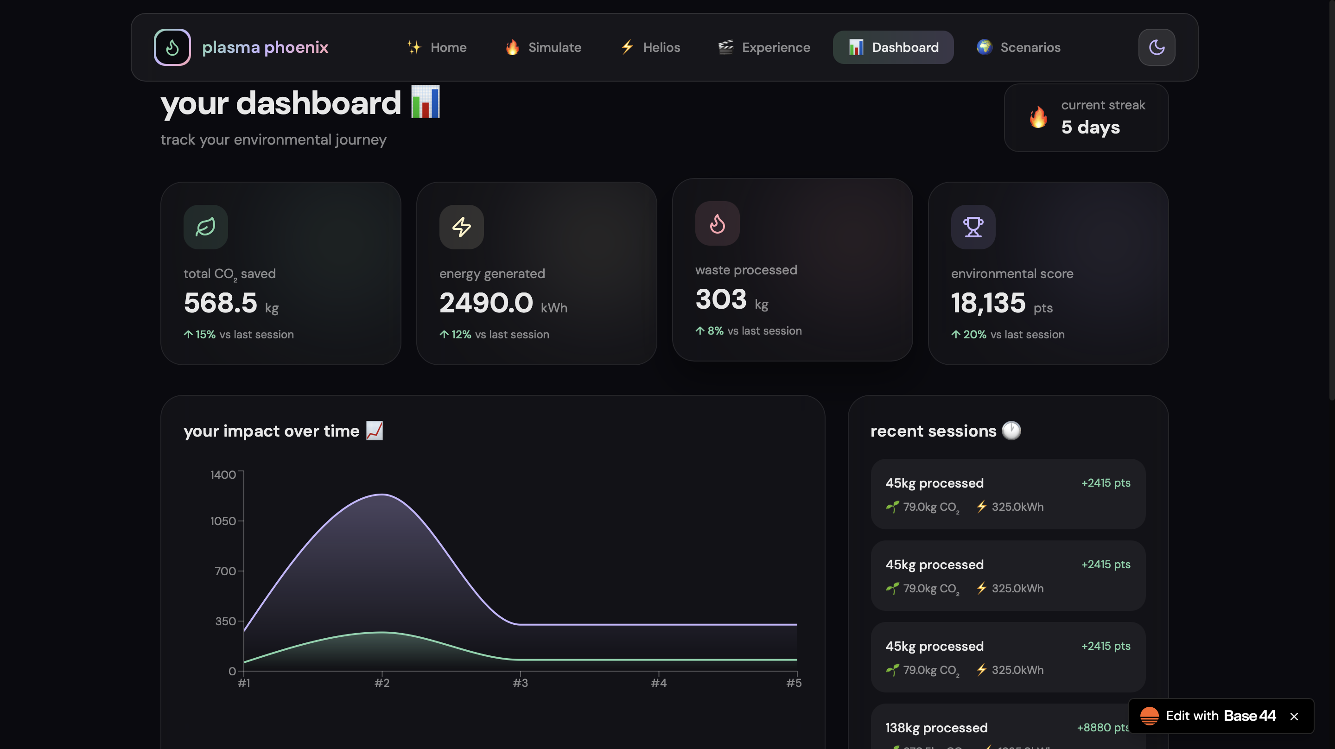This screenshot has width=1335, height=749.
Task: Click the Scenarios globe icon in navbar
Action: tap(984, 47)
